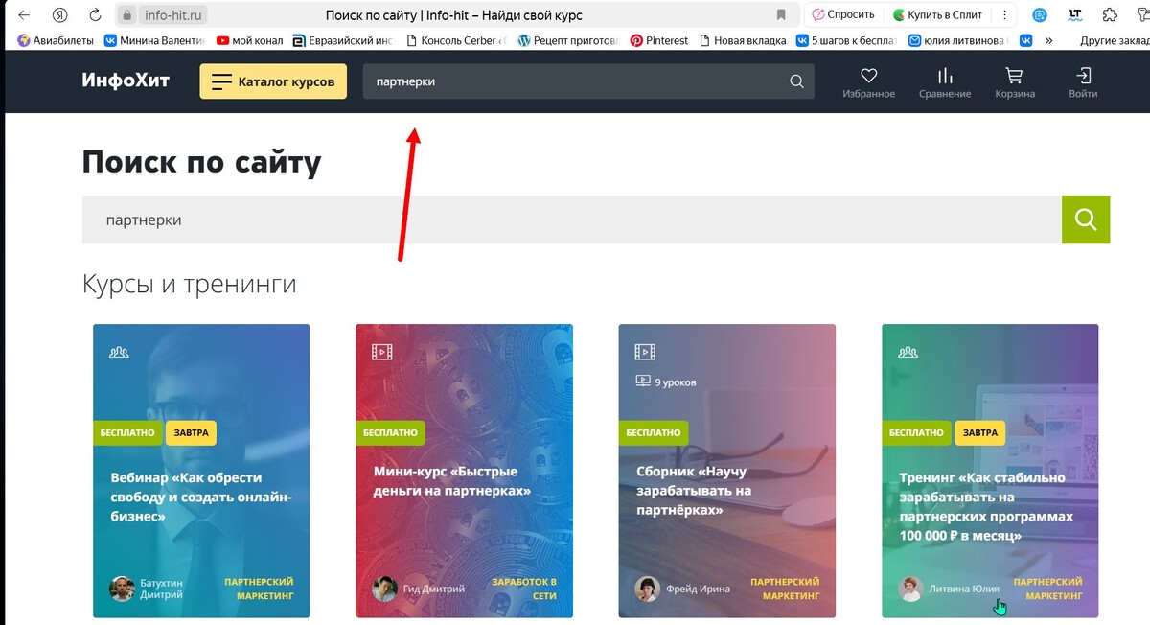The image size is (1150, 625).
Task: Click the Спросить assistant button
Action: pos(843,15)
